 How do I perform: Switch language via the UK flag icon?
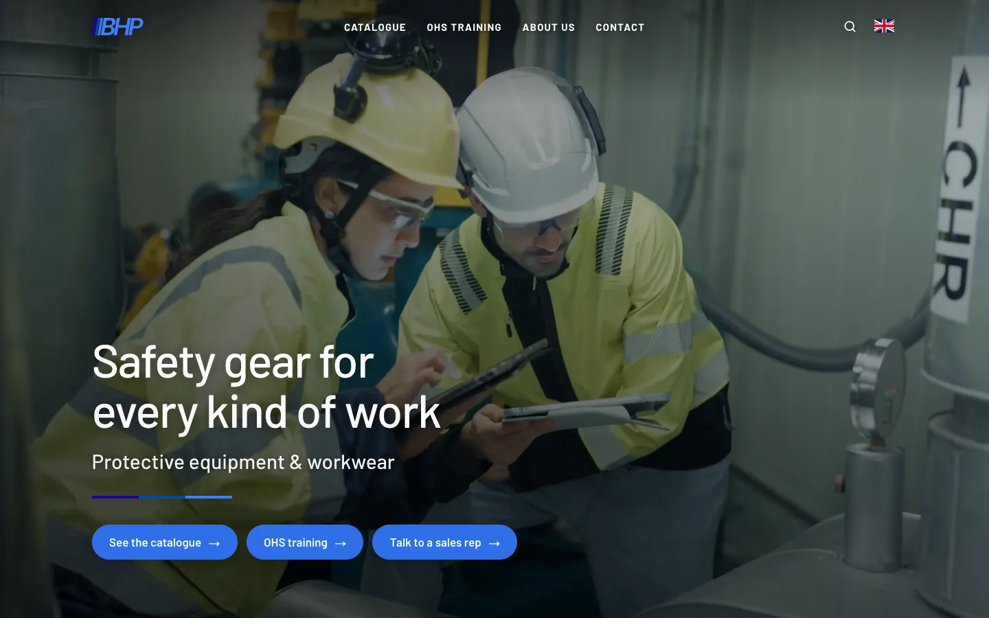[884, 26]
